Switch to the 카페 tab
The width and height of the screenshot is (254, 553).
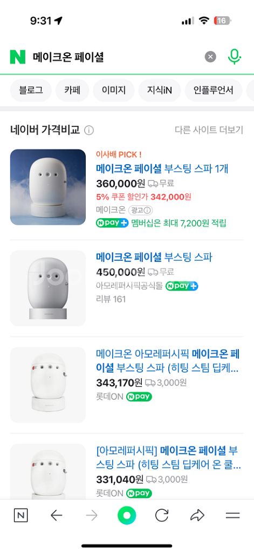tap(72, 90)
